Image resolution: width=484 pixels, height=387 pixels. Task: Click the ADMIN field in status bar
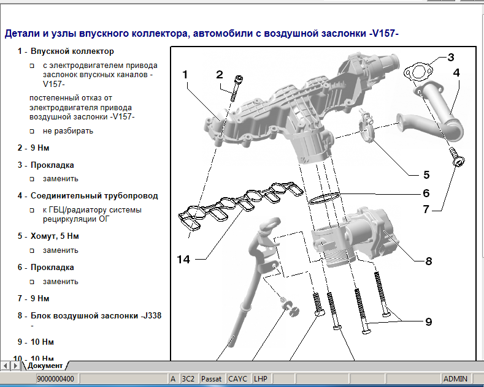[456, 379]
